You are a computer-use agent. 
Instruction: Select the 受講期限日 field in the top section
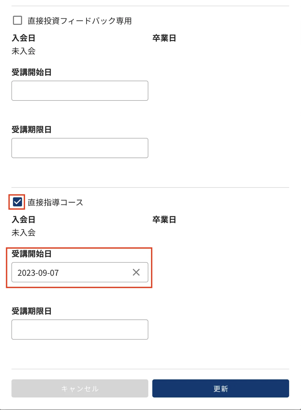(x=79, y=148)
